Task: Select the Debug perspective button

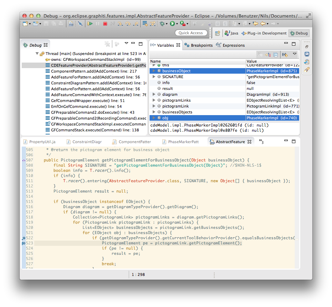Action: 299,33
